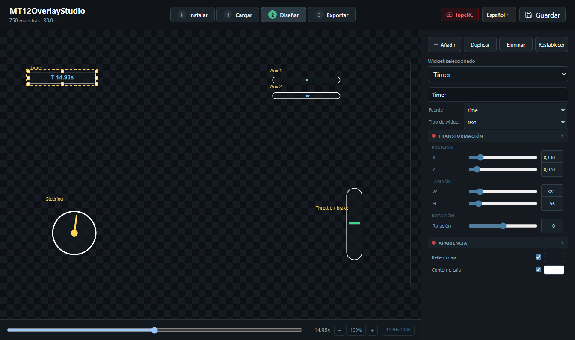Screen dimensions: 575x340
Task: Select the Aux 2 bar widget
Action: point(306,96)
